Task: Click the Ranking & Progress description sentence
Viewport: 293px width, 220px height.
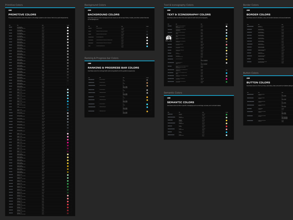Action: [x=111, y=71]
